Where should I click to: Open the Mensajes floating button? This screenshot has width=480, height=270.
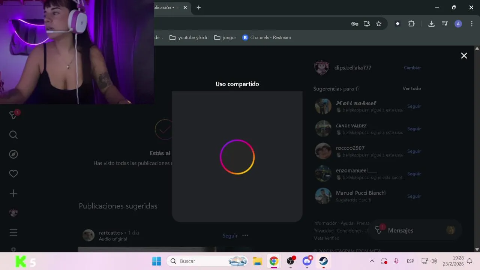click(x=415, y=230)
